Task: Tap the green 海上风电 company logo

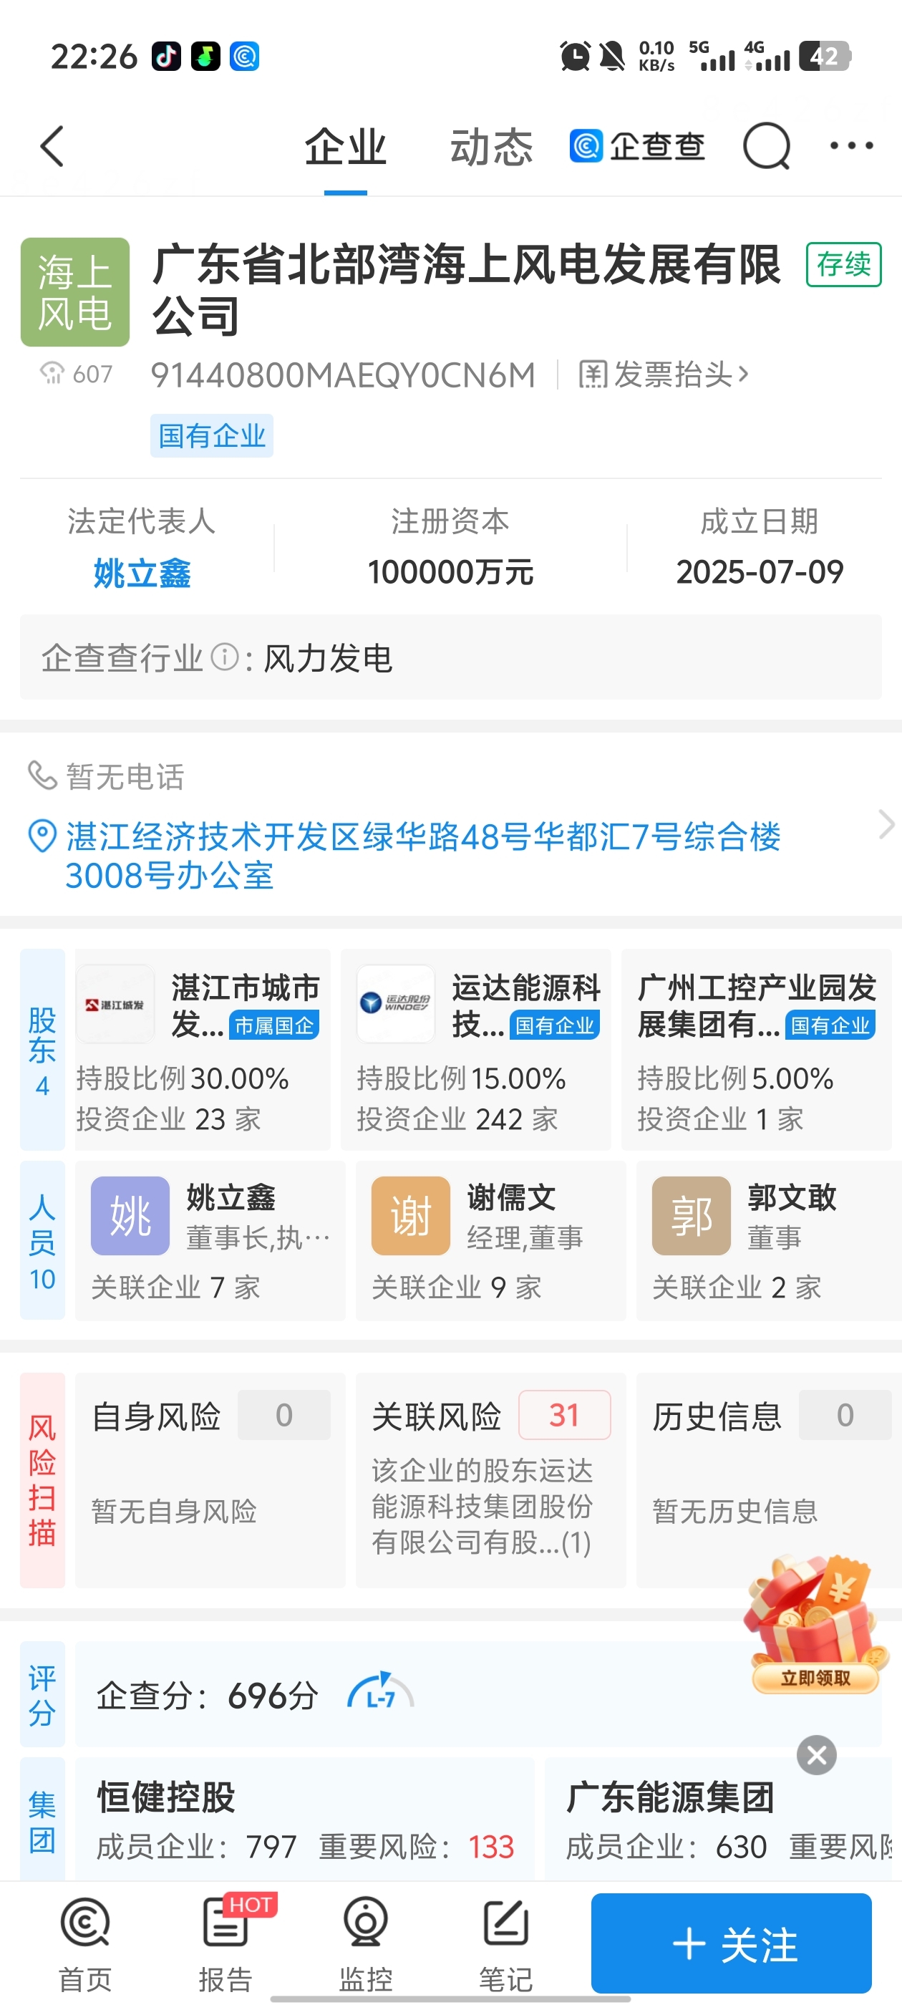Action: click(74, 292)
